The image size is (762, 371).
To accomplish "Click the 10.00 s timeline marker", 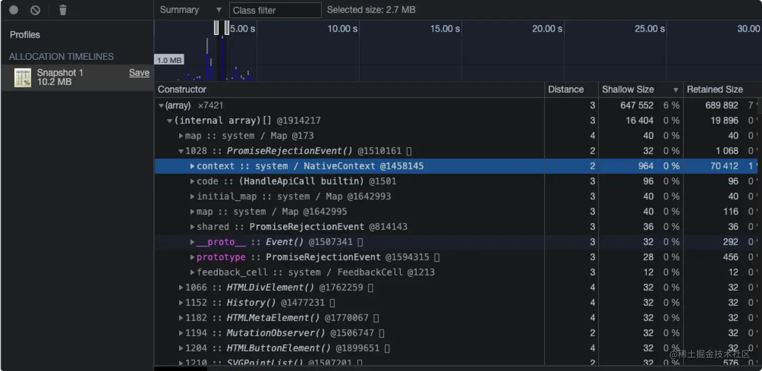I will tap(342, 29).
